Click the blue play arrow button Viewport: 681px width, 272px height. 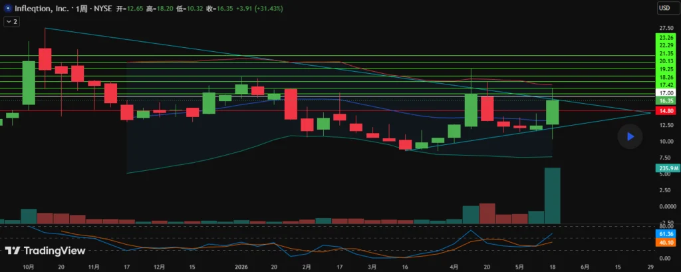tap(630, 136)
